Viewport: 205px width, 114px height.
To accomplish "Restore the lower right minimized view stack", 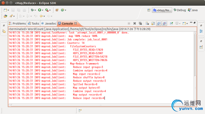I will click(x=201, y=41).
